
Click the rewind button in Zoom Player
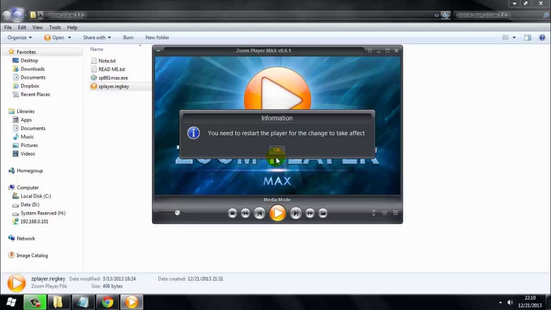click(245, 213)
